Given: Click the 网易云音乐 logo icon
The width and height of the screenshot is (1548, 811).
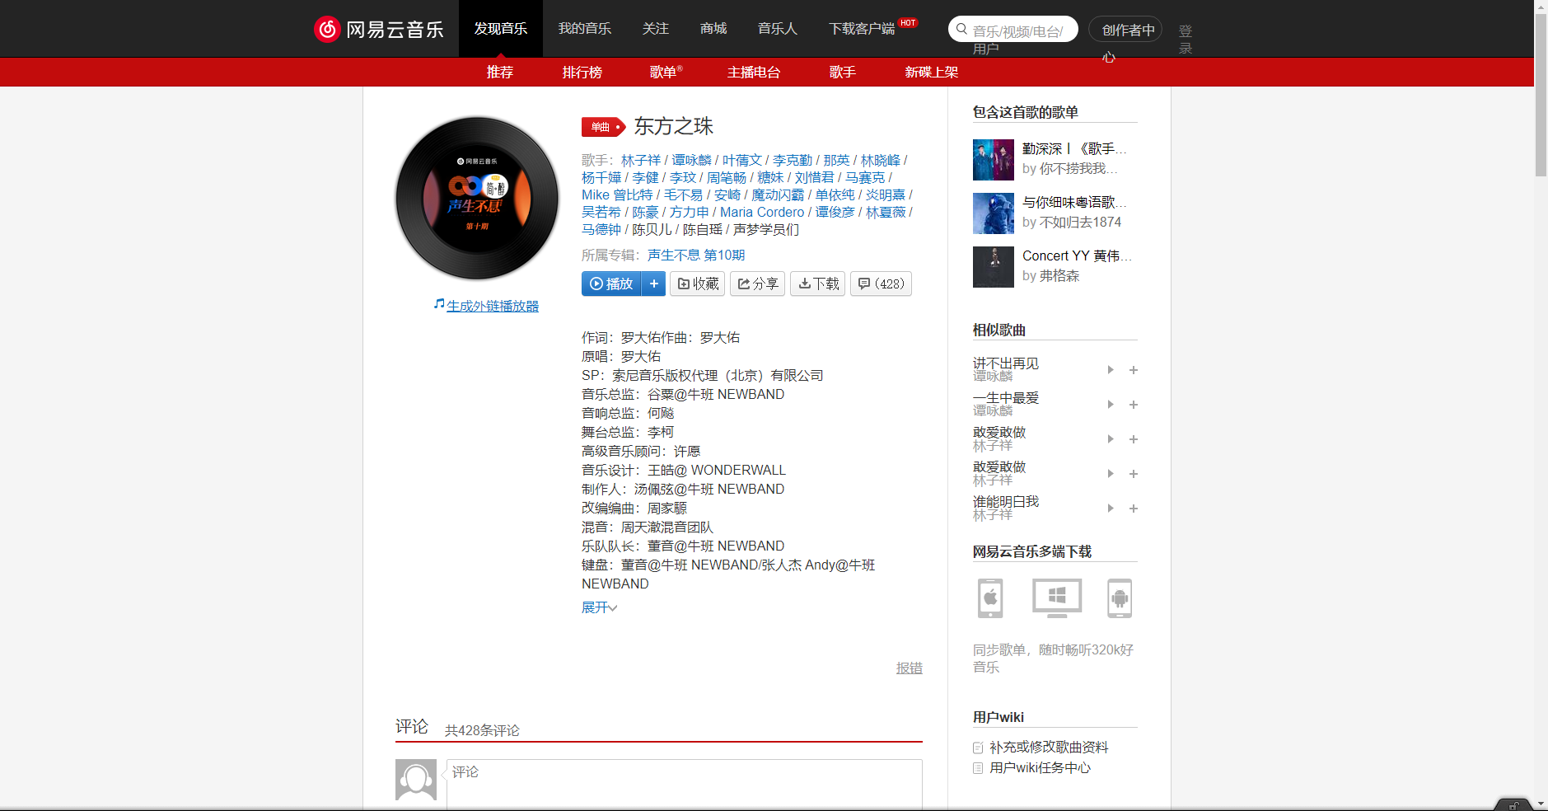Looking at the screenshot, I should [326, 28].
